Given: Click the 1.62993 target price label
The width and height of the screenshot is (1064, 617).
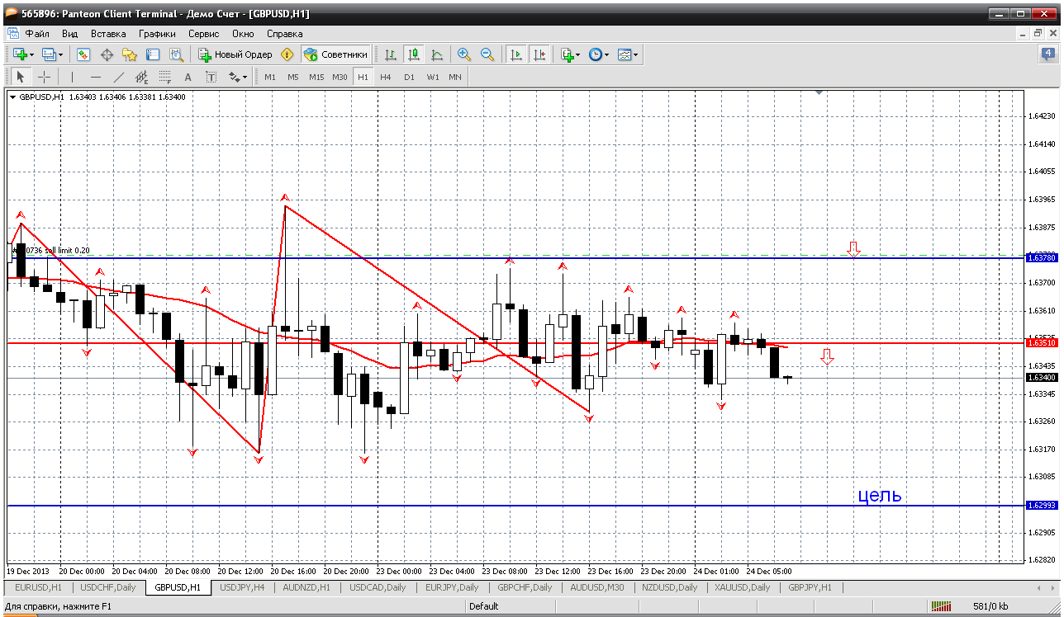Looking at the screenshot, I should point(1042,506).
